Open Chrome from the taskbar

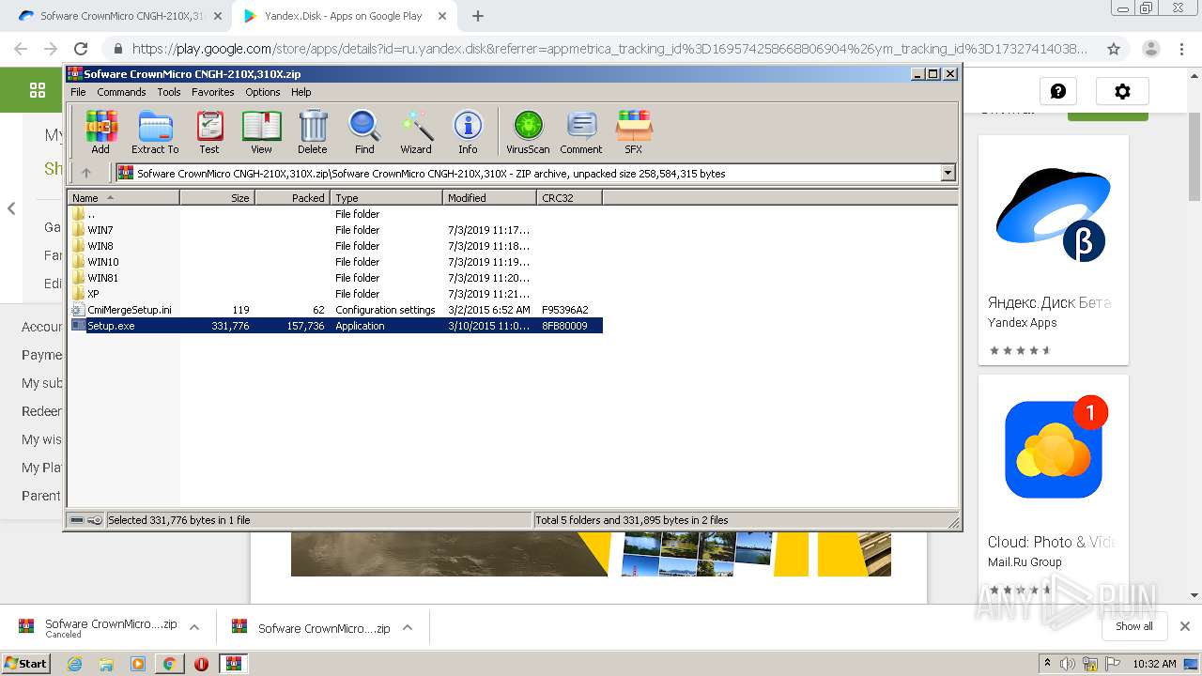169,664
